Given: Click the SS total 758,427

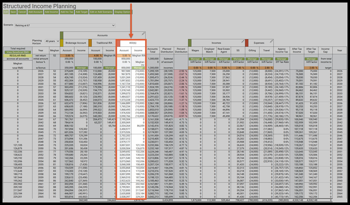Looking at the screenshot, I should (239, 200).
